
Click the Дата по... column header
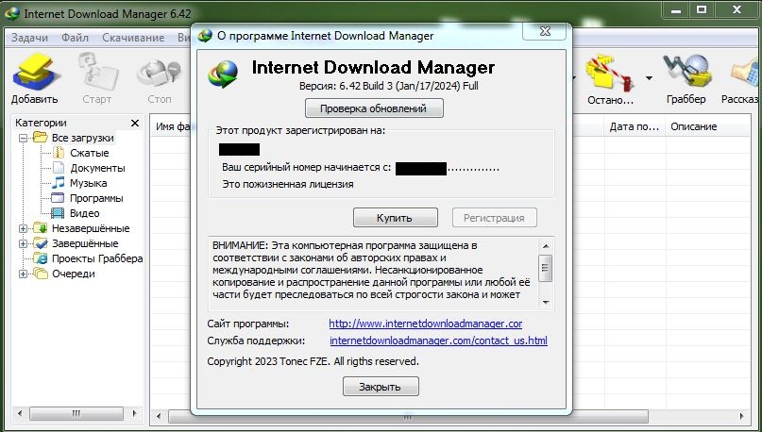pyautogui.click(x=635, y=126)
